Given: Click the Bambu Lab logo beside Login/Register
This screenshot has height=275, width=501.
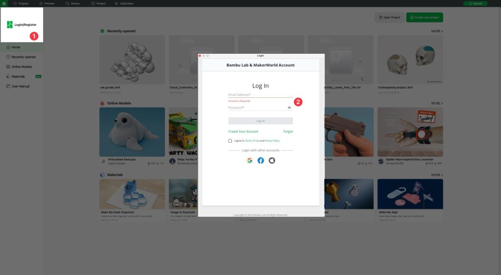Looking at the screenshot, I should (9, 24).
